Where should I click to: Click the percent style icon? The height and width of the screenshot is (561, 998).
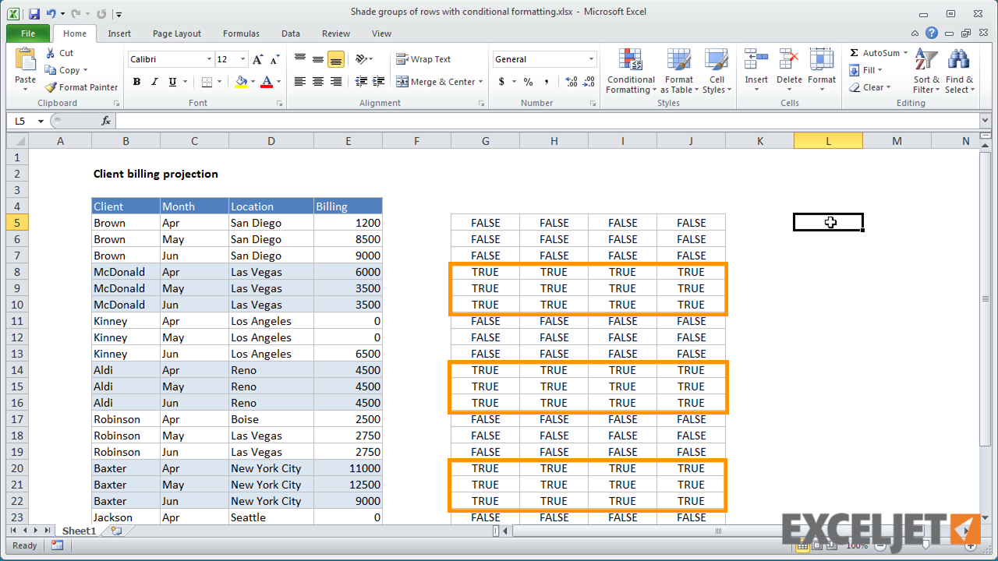pyautogui.click(x=528, y=82)
